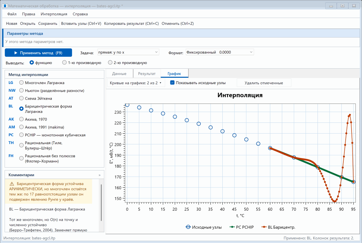Click status text 'Интерполяция: bates-agcl.itp'
The image size is (362, 243).
tap(29, 238)
